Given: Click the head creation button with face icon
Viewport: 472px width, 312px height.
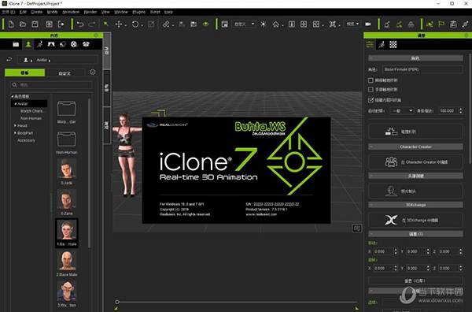Looking at the screenshot, I should (x=415, y=191).
